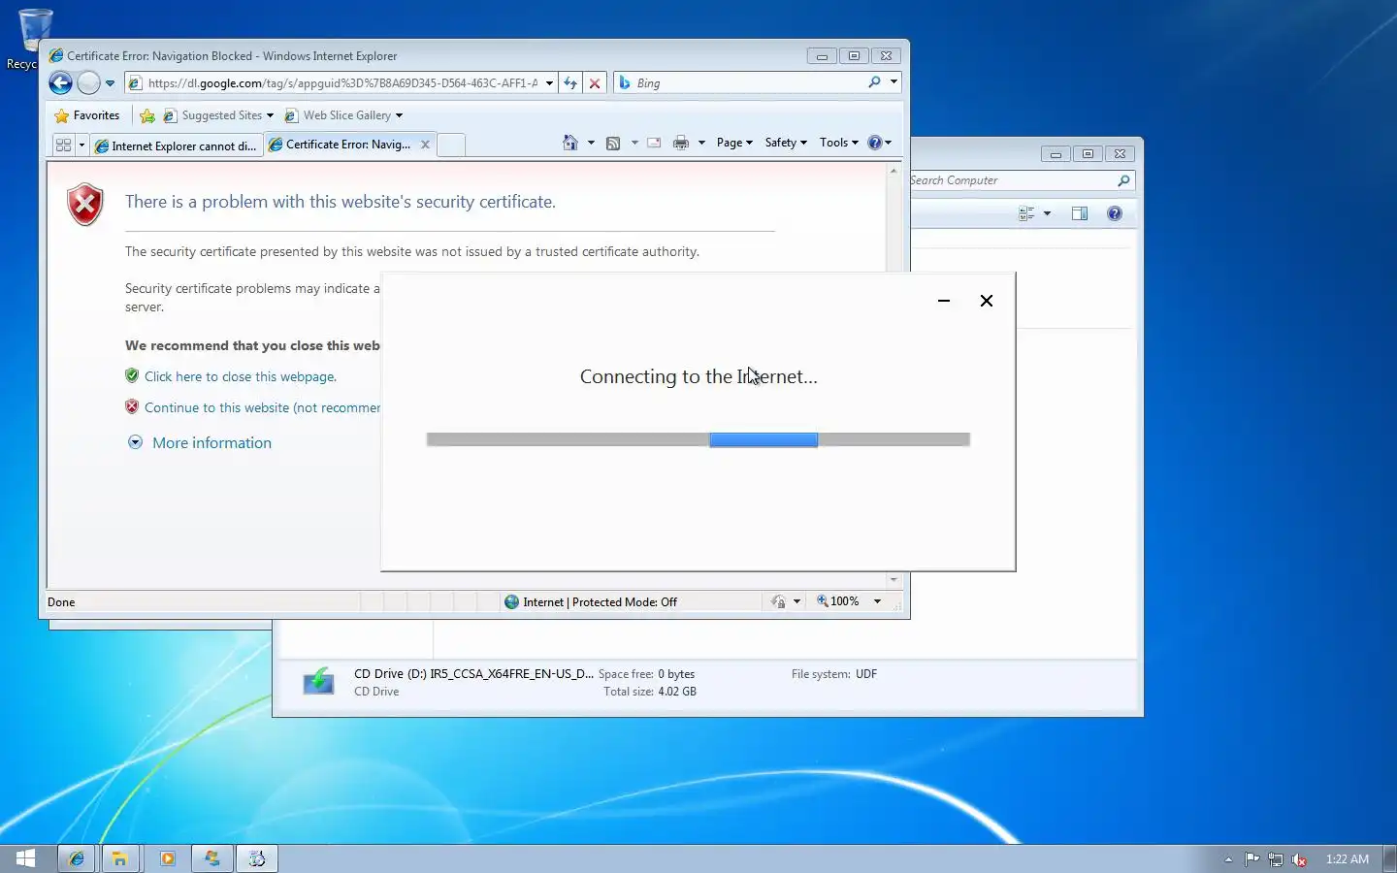Open recent pages dropdown beside Forward button

tap(110, 83)
